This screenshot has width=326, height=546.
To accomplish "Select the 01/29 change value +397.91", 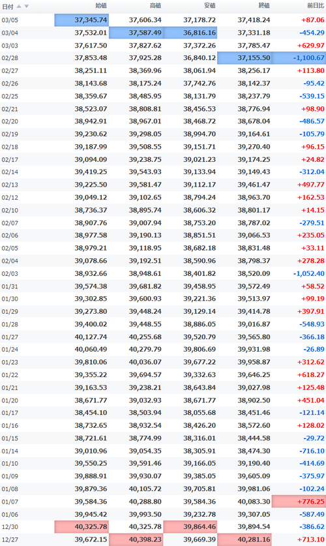I will [x=311, y=312].
